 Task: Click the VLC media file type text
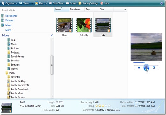(x=31, y=106)
